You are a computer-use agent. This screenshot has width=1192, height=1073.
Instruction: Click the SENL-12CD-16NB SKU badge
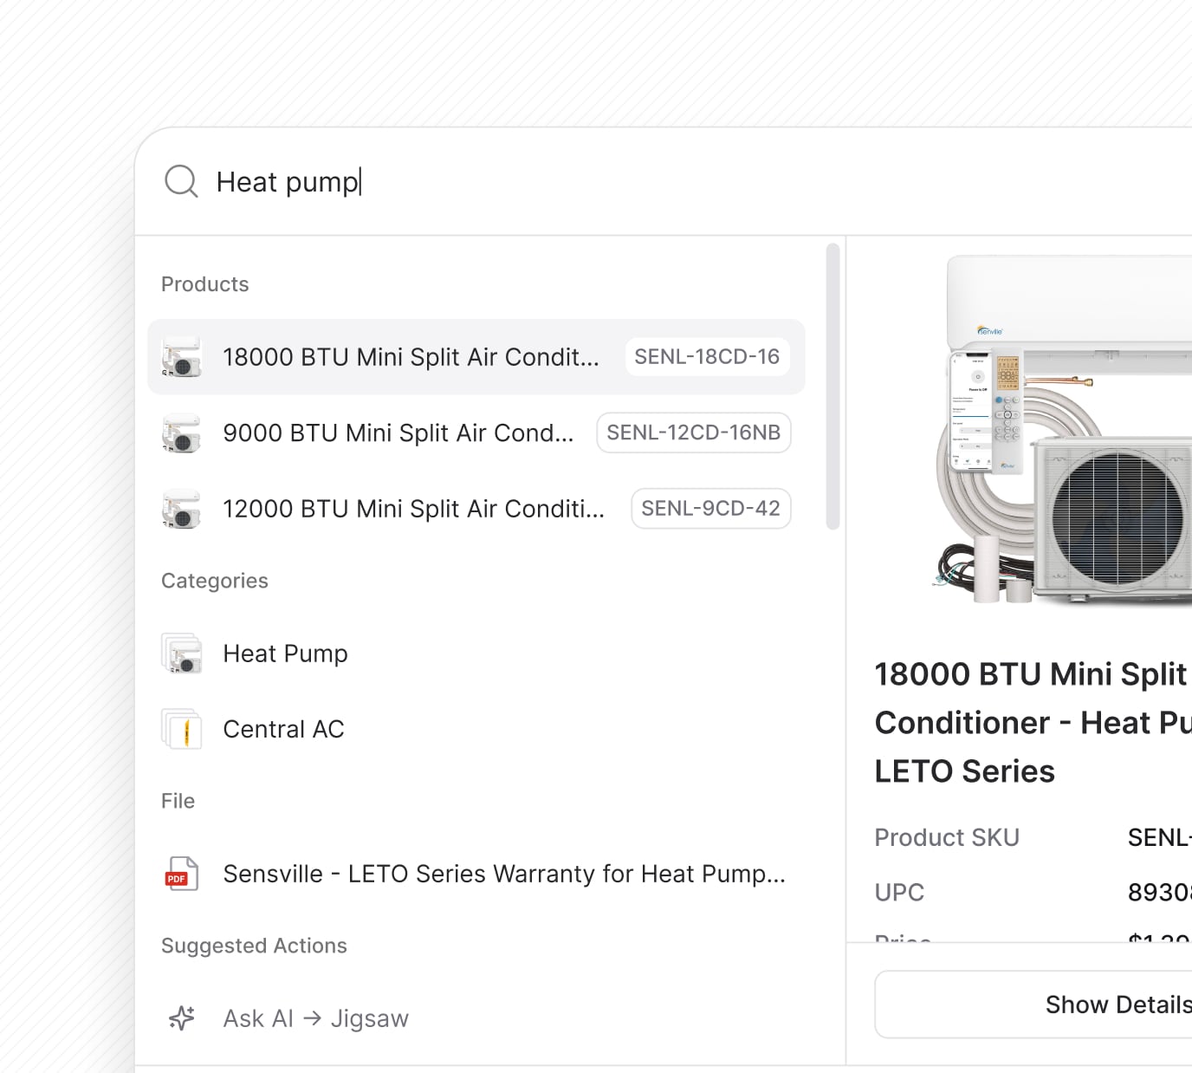coord(693,432)
